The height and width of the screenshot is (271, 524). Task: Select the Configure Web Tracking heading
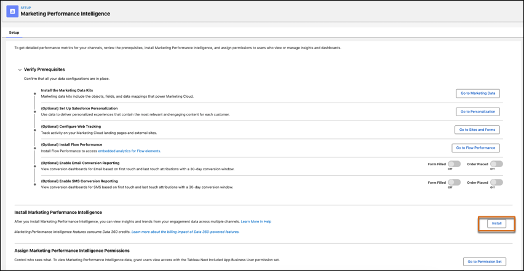click(x=71, y=127)
